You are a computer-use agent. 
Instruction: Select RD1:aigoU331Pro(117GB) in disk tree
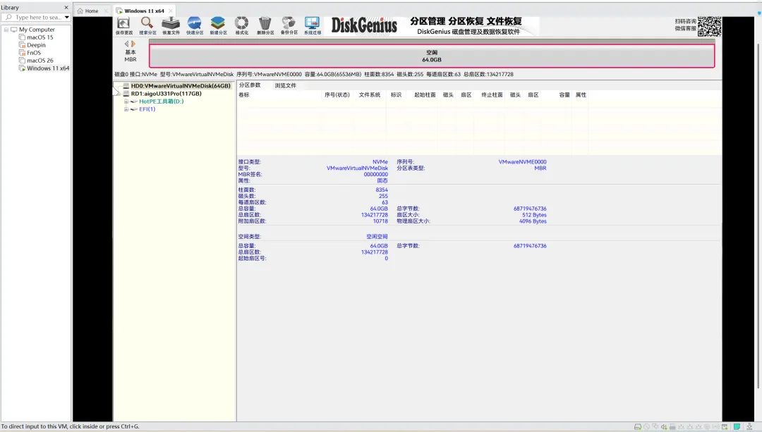[x=167, y=94]
